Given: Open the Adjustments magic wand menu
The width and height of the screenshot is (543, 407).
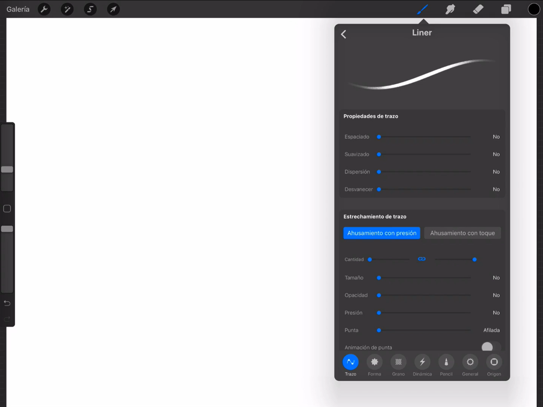Looking at the screenshot, I should [x=67, y=9].
